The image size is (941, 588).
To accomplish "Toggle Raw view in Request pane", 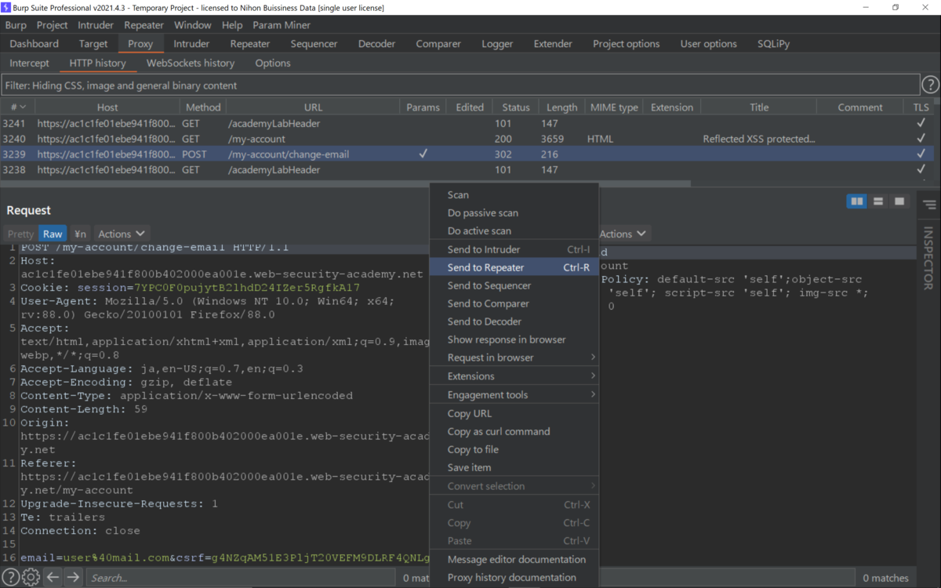I will click(53, 234).
